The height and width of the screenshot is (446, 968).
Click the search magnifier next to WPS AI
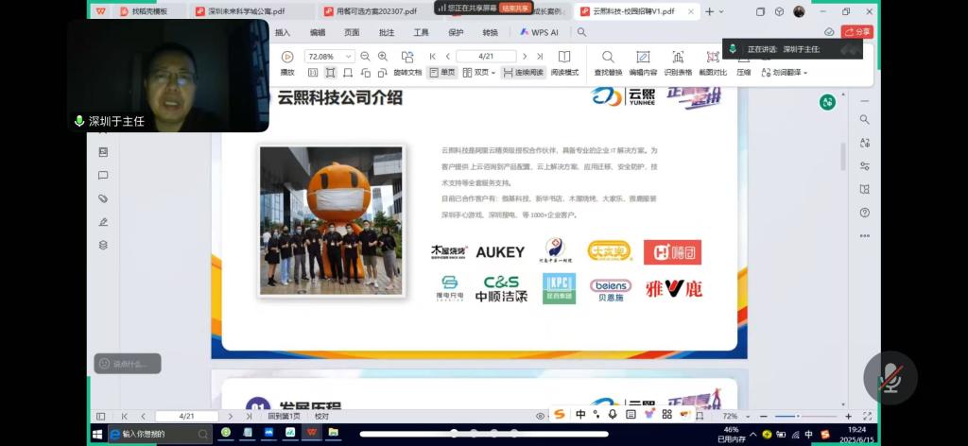(x=581, y=32)
